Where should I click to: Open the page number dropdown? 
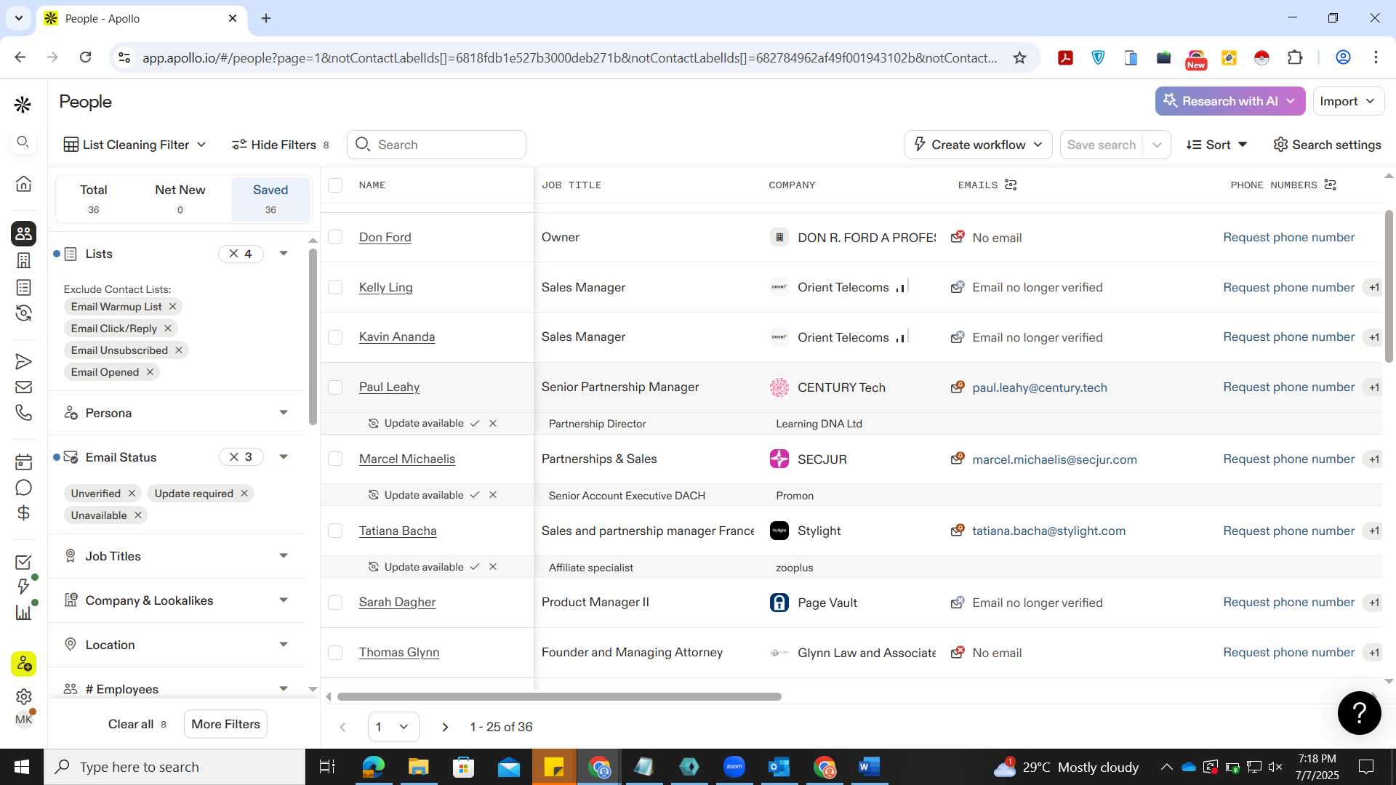(393, 727)
